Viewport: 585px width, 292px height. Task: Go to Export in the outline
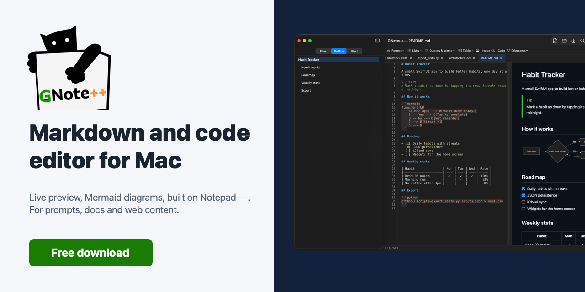[306, 91]
